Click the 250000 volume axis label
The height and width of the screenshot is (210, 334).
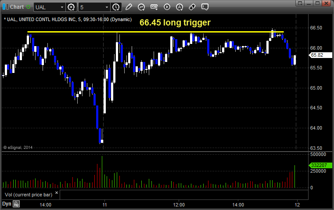click(x=318, y=171)
